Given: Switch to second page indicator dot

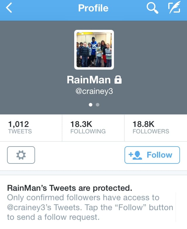Looking at the screenshot, I should [98, 105].
